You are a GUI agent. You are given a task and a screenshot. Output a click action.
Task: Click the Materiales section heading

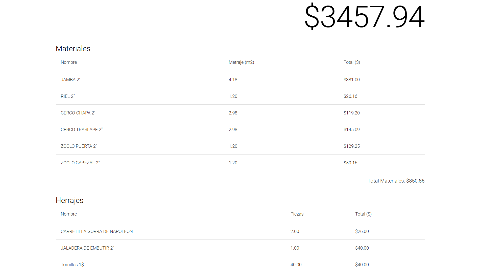pyautogui.click(x=73, y=49)
